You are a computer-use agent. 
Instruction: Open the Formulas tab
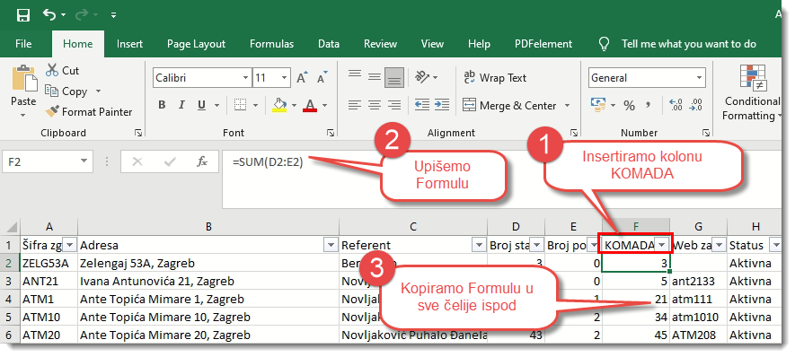tap(272, 44)
